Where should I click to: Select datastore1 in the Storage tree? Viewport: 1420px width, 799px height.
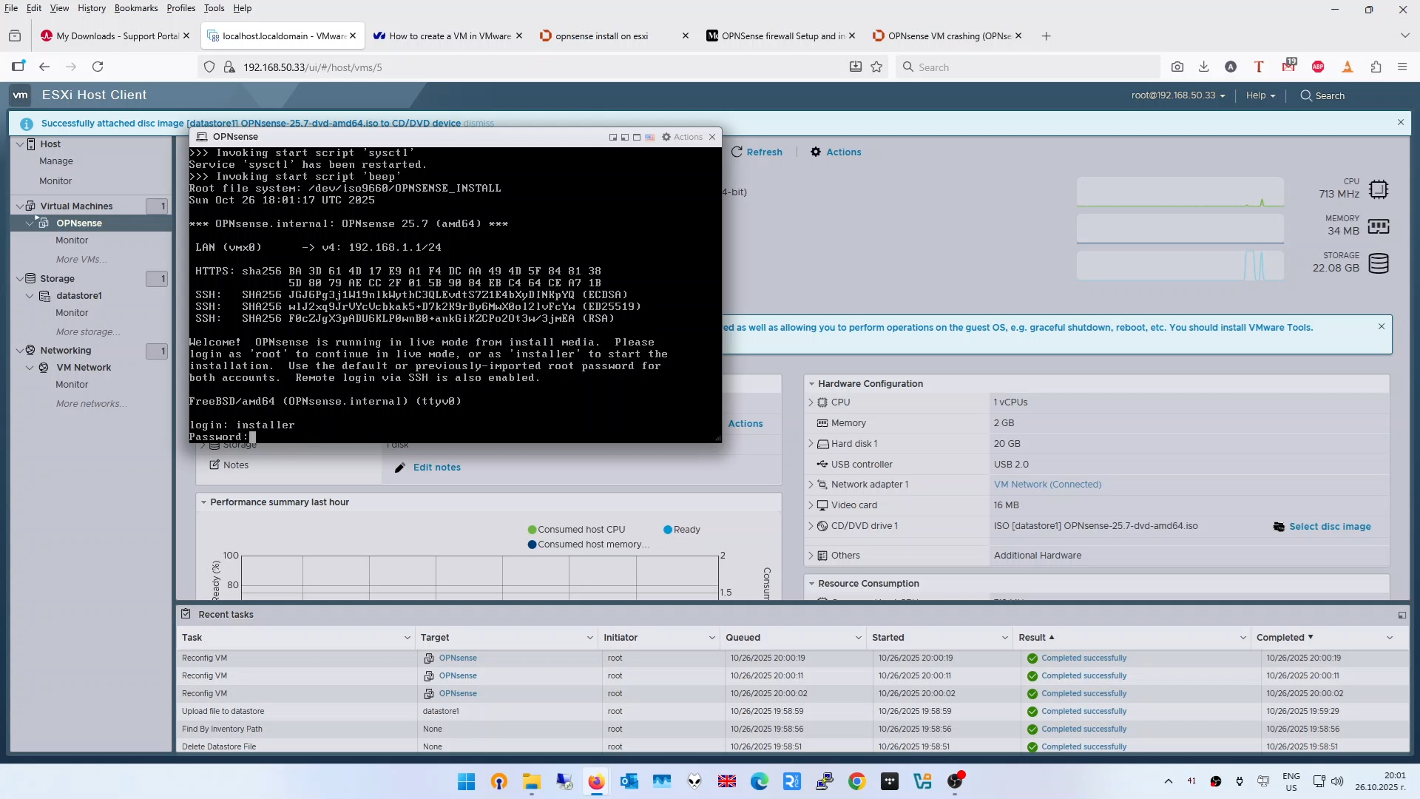[79, 296]
